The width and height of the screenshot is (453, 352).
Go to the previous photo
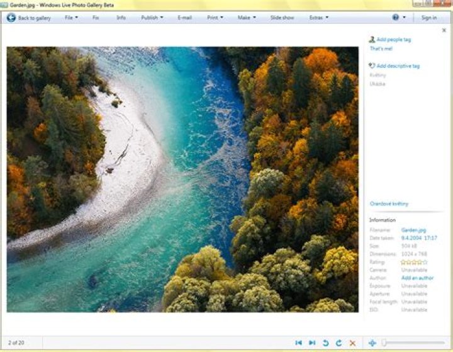[x=299, y=343]
